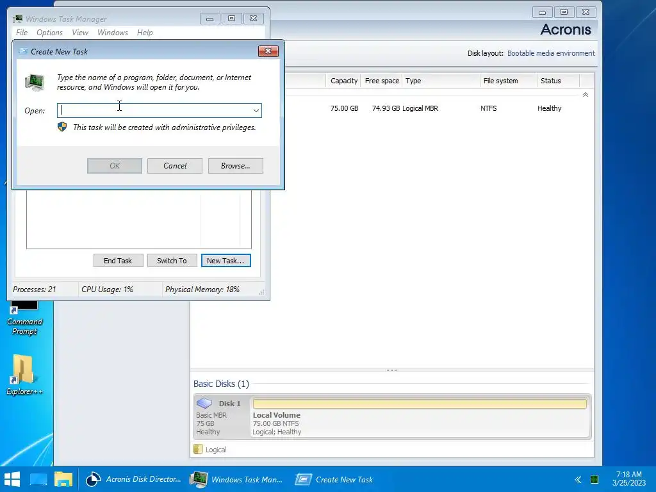Cancel the Create New Task dialog

(x=175, y=166)
